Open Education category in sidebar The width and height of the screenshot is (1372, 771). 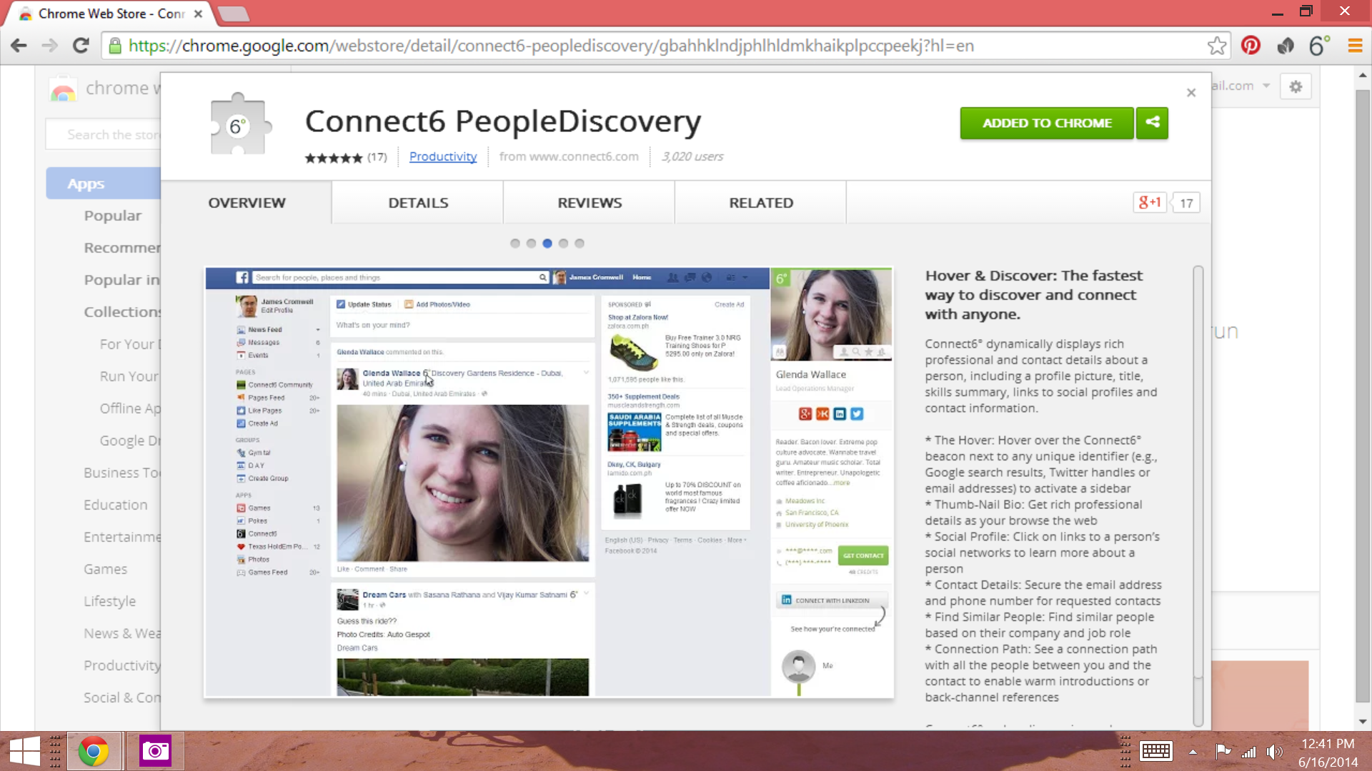tap(116, 505)
